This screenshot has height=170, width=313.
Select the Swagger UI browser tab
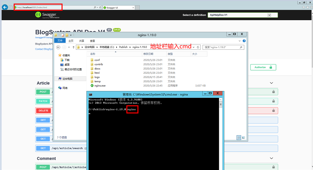click(x=118, y=7)
